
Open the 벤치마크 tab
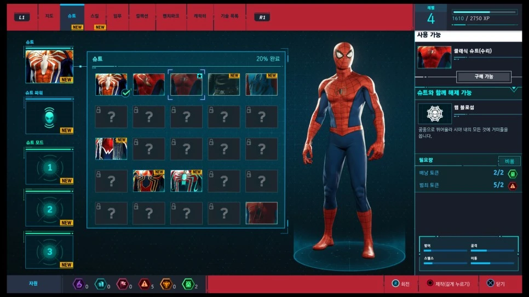pos(171,16)
